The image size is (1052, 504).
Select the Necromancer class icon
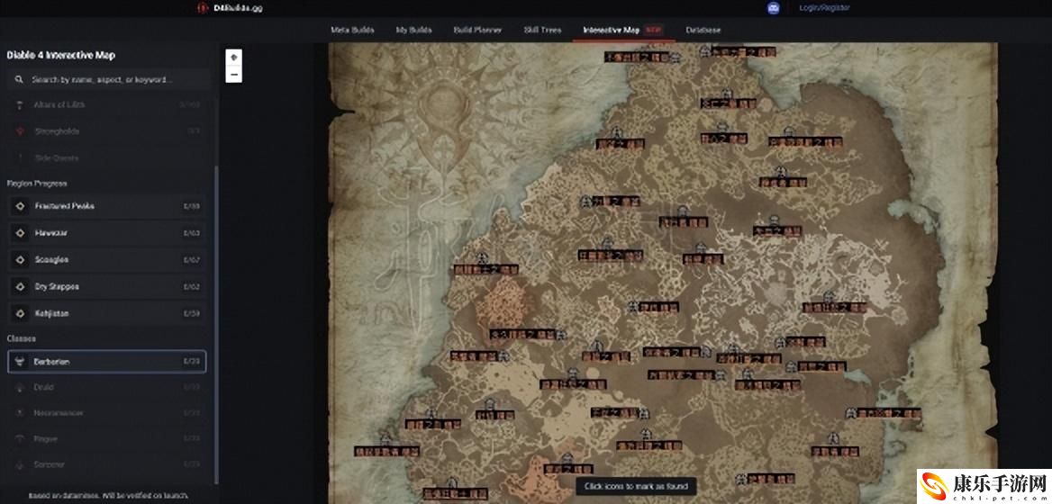(x=20, y=413)
